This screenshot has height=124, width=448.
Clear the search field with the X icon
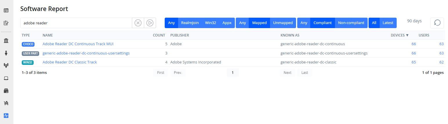pos(138,23)
